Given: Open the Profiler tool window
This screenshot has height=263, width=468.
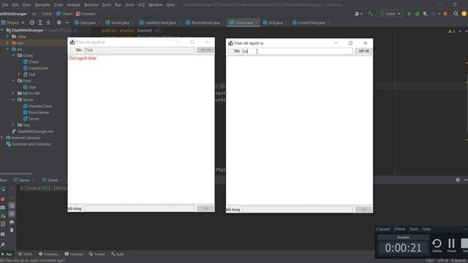Looking at the screenshot, I should coord(97,254).
